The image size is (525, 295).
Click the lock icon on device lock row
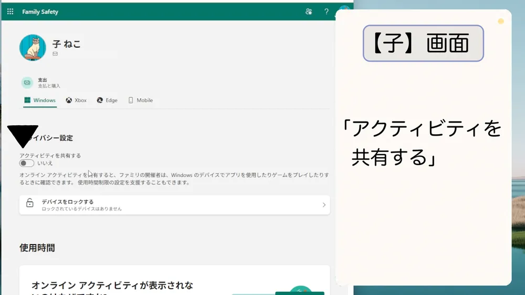pos(30,203)
